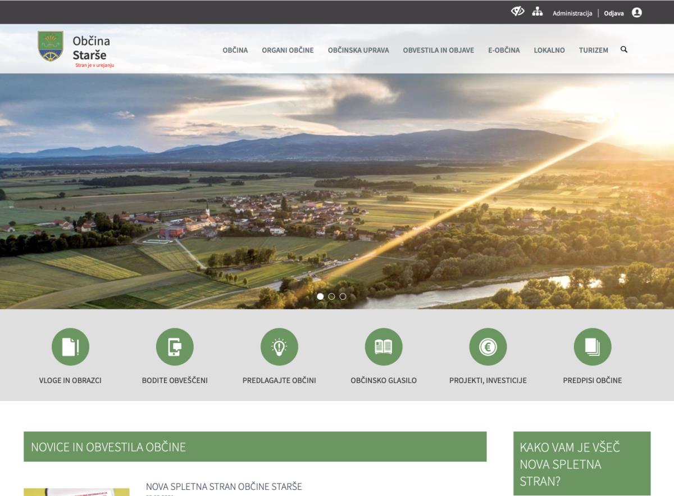Click the Administracija link
Viewport: 674px width, 496px height.
click(x=572, y=13)
